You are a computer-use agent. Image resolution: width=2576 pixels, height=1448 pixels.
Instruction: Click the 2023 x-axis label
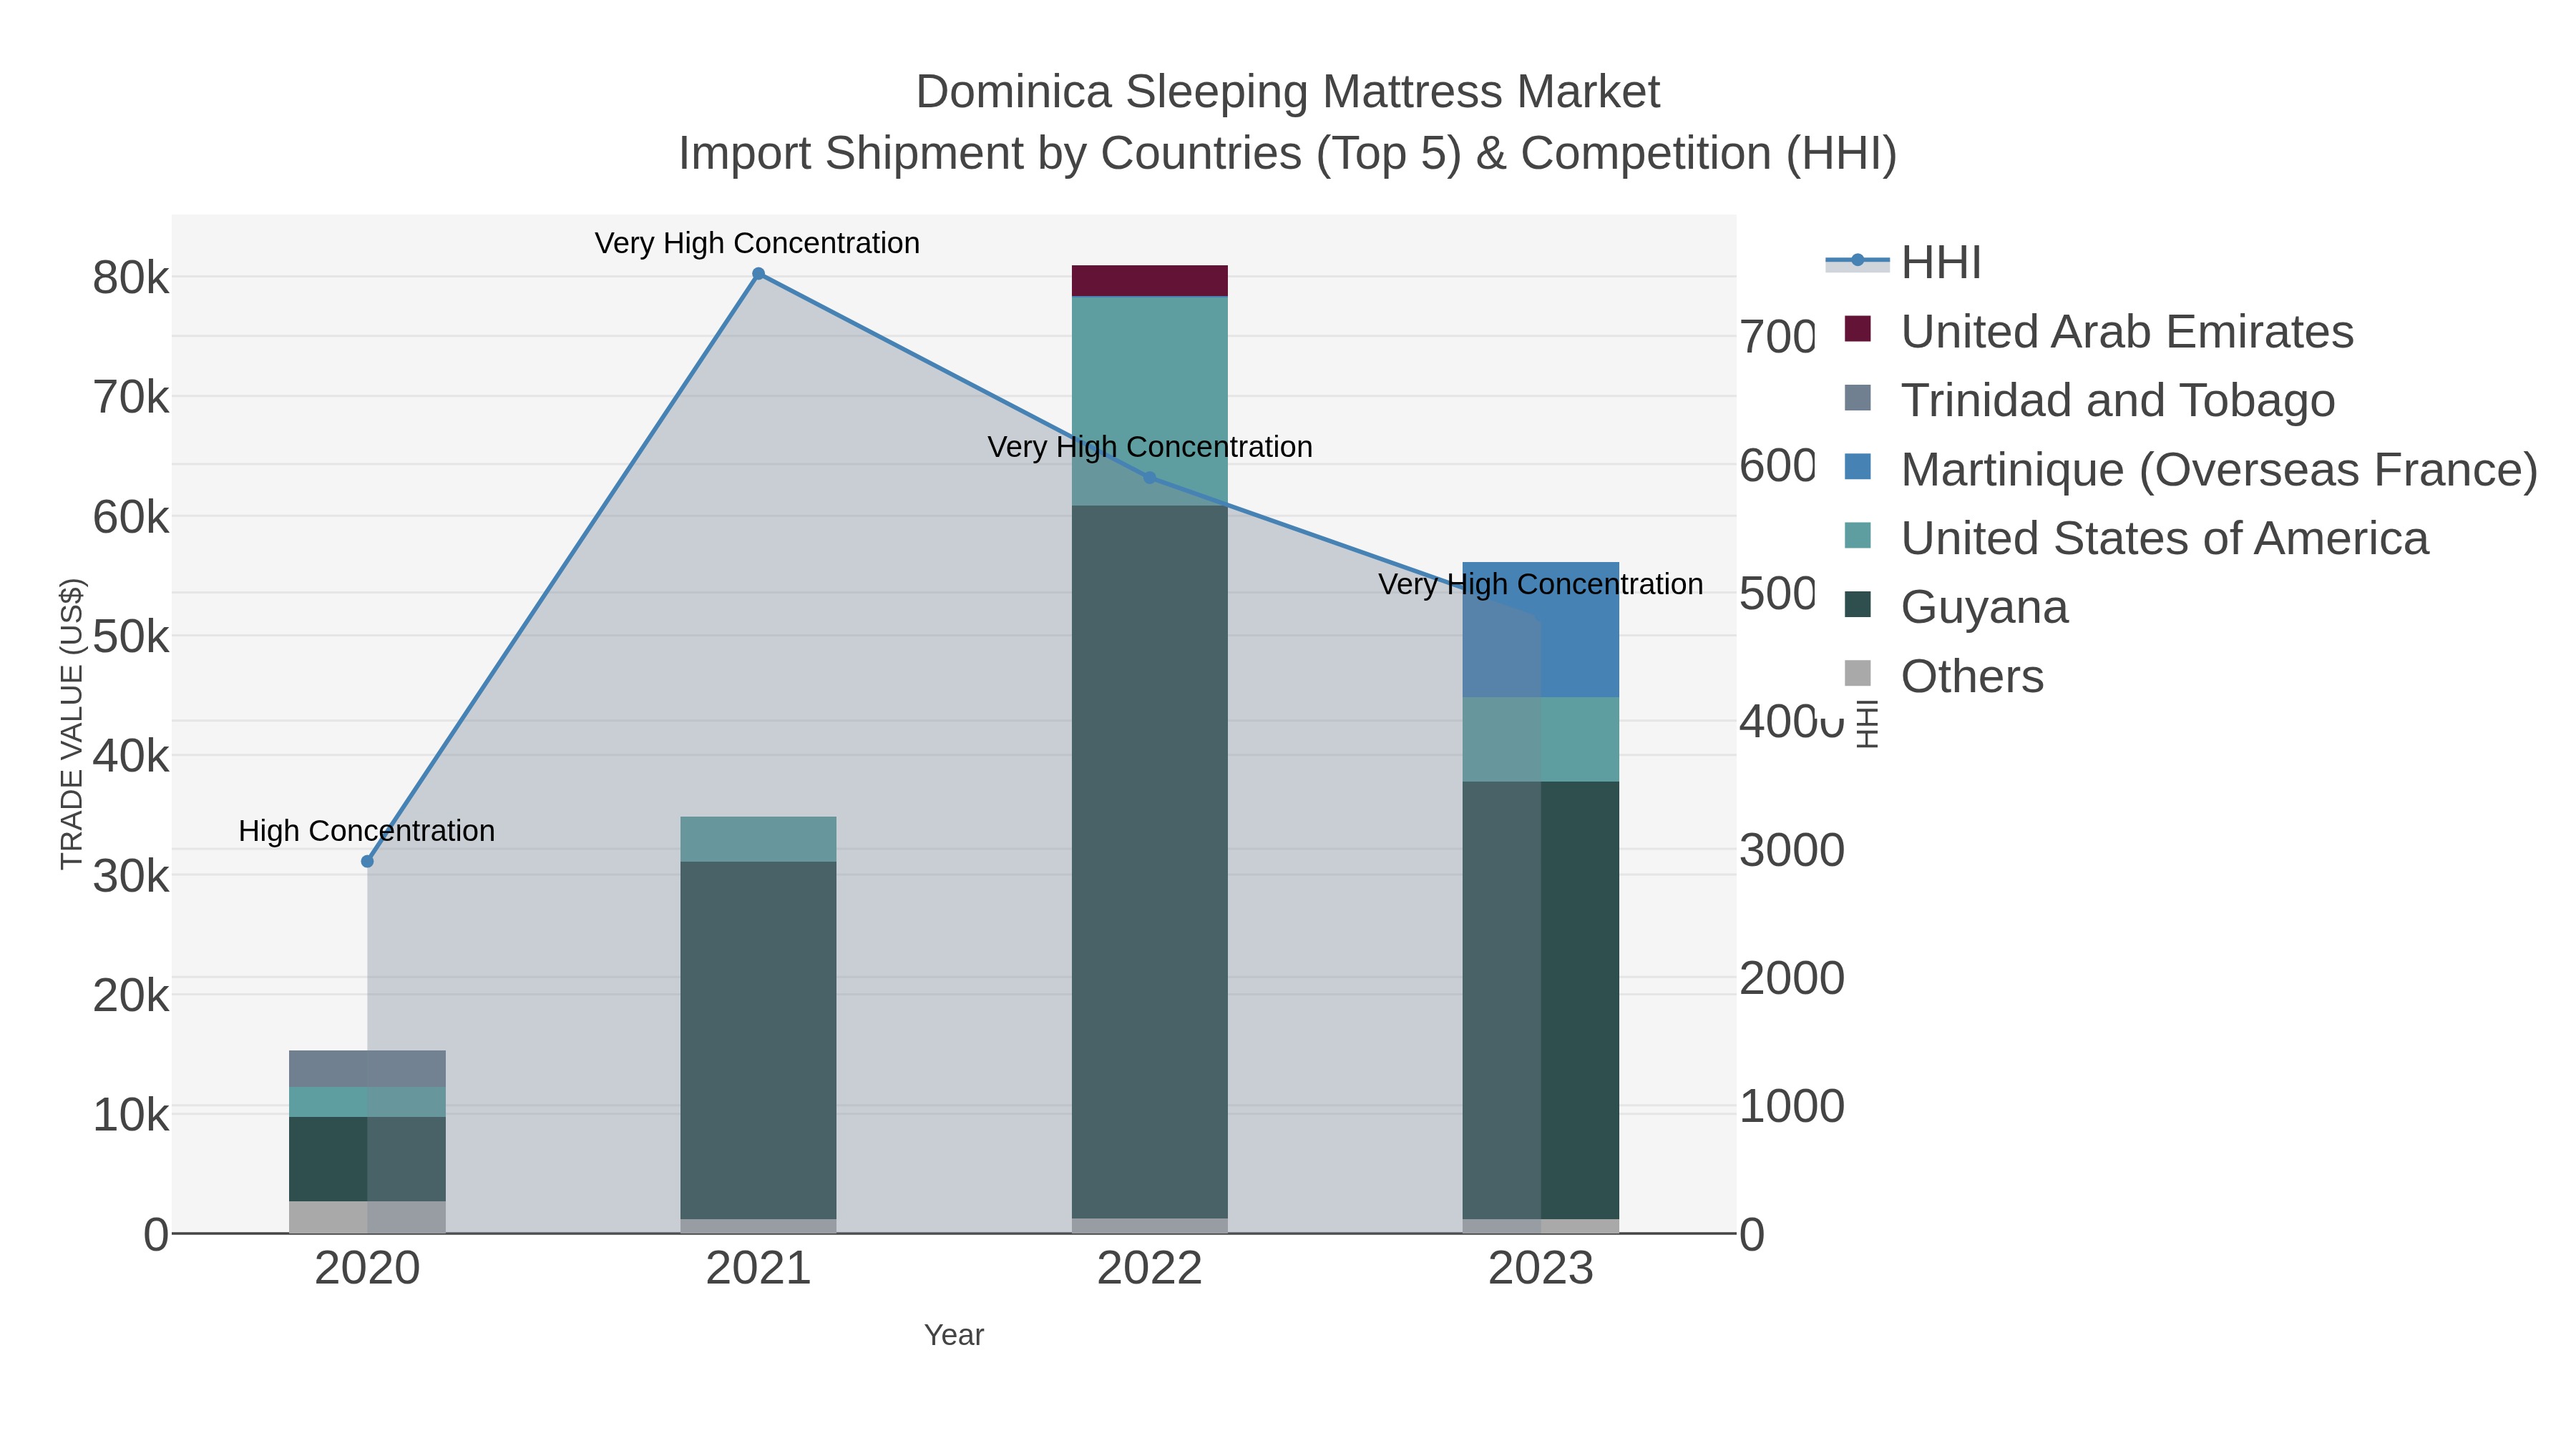(x=1540, y=1269)
